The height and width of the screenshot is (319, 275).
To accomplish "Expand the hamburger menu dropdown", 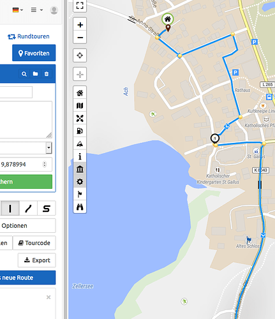I will (x=37, y=10).
